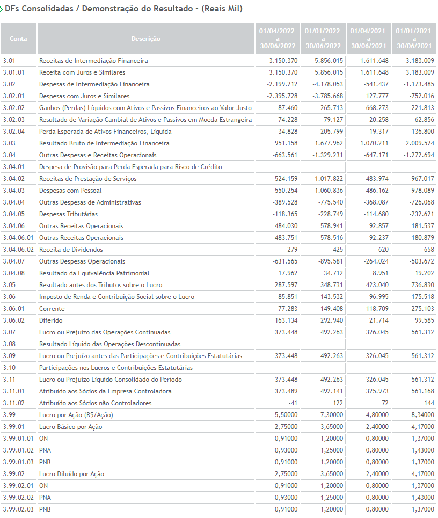Viewport: 438px width, 518px height.
Task: Select the 01/04/2022 a 30/06/2022 column header
Action: point(278,38)
